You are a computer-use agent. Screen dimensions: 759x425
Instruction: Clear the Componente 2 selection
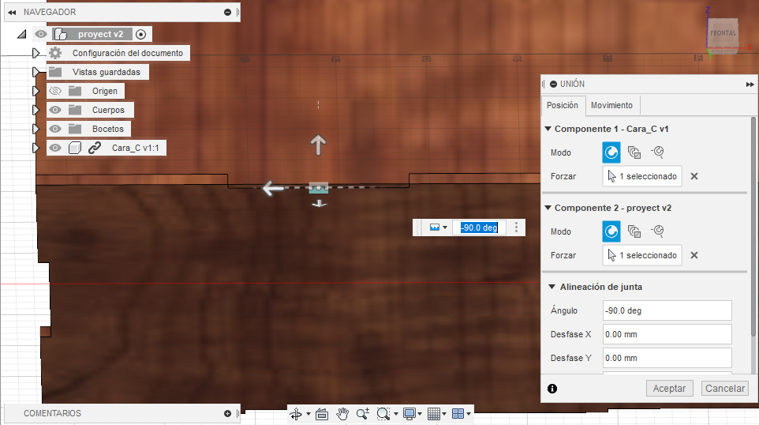(694, 255)
